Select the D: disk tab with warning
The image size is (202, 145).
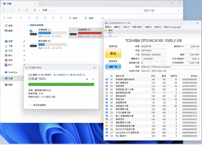point(110,33)
